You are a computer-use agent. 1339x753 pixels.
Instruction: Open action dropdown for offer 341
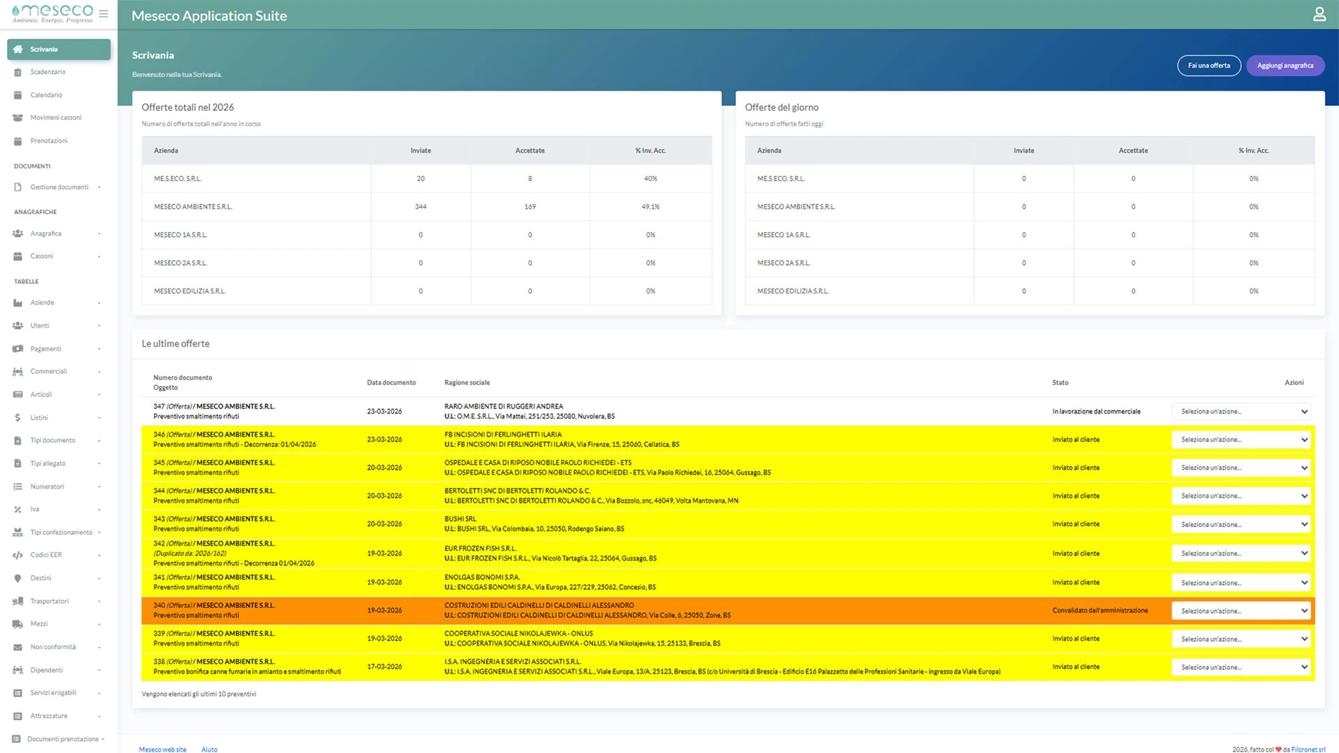tap(1241, 583)
